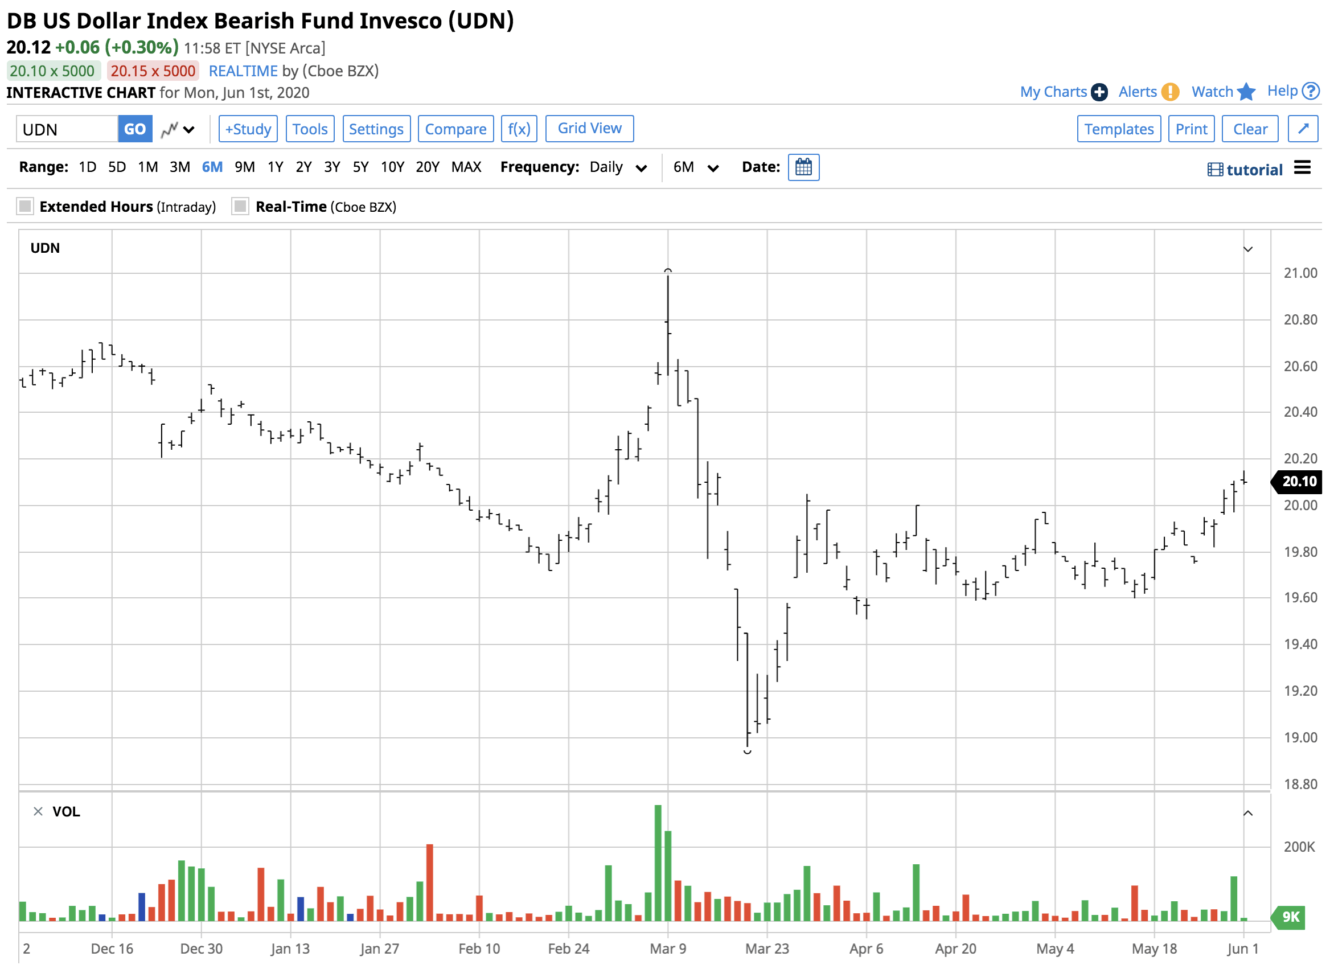Select the 1D range
The image size is (1330, 969).
tap(87, 168)
